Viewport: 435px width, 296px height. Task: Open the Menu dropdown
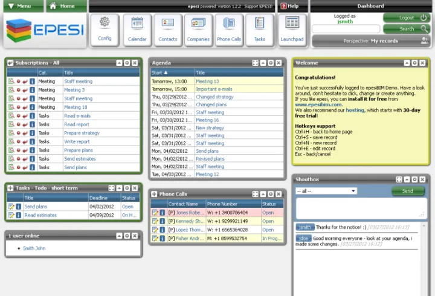24,6
